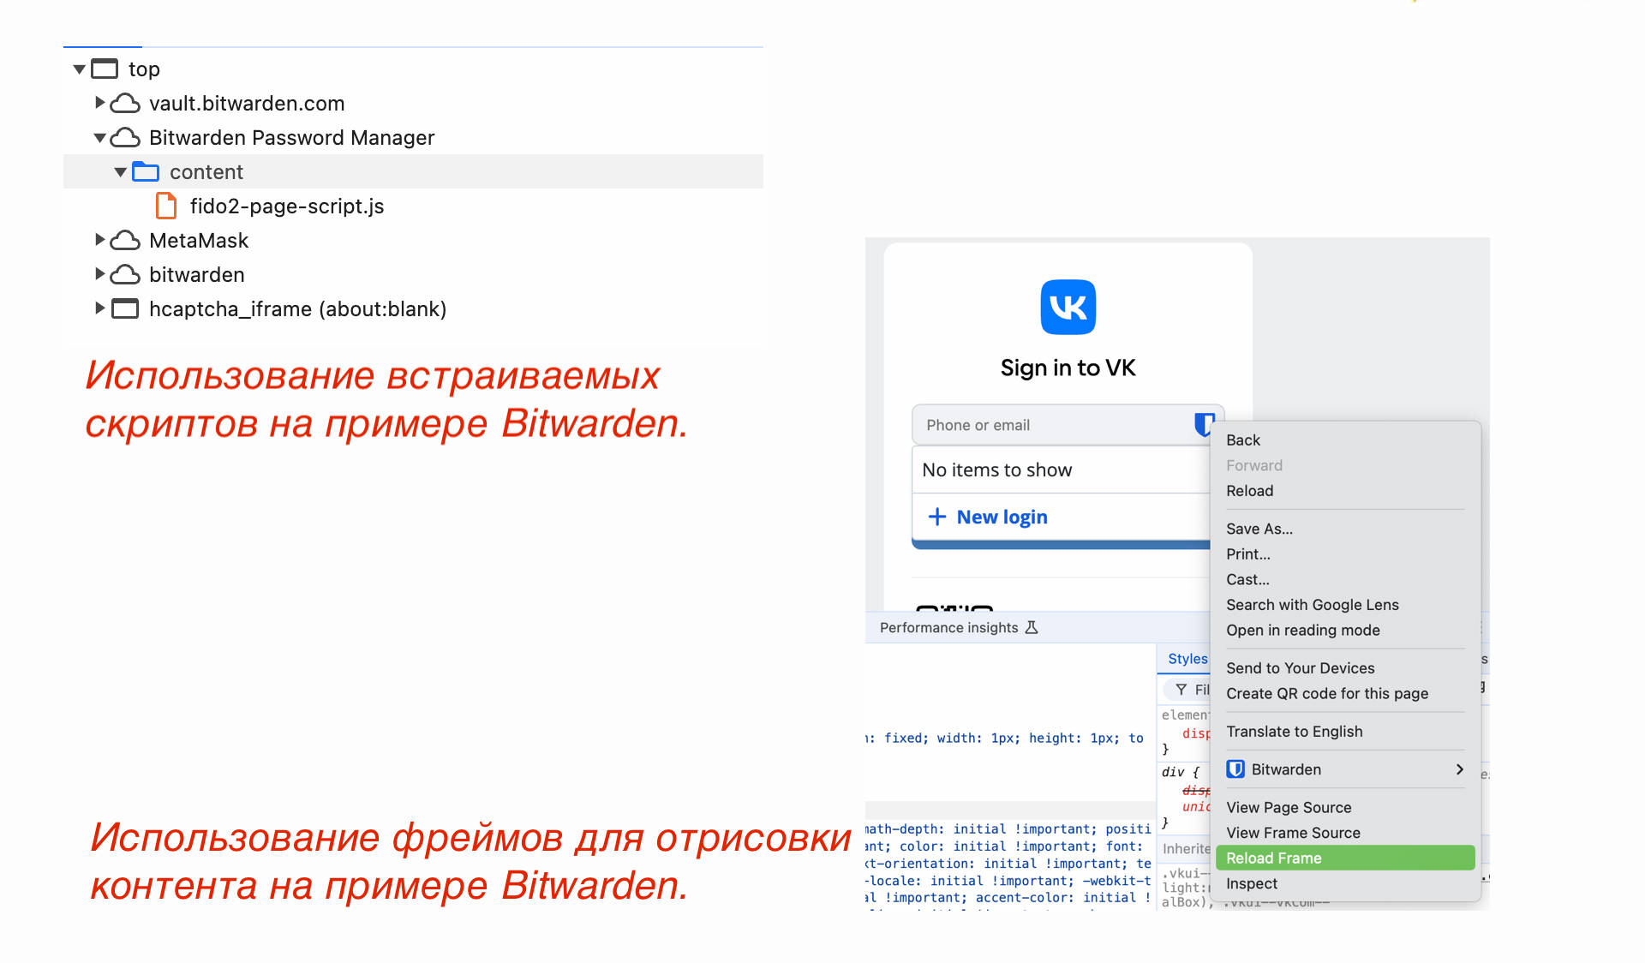The height and width of the screenshot is (963, 1645).
Task: Click the MetaMask cloud icon
Action: click(125, 241)
